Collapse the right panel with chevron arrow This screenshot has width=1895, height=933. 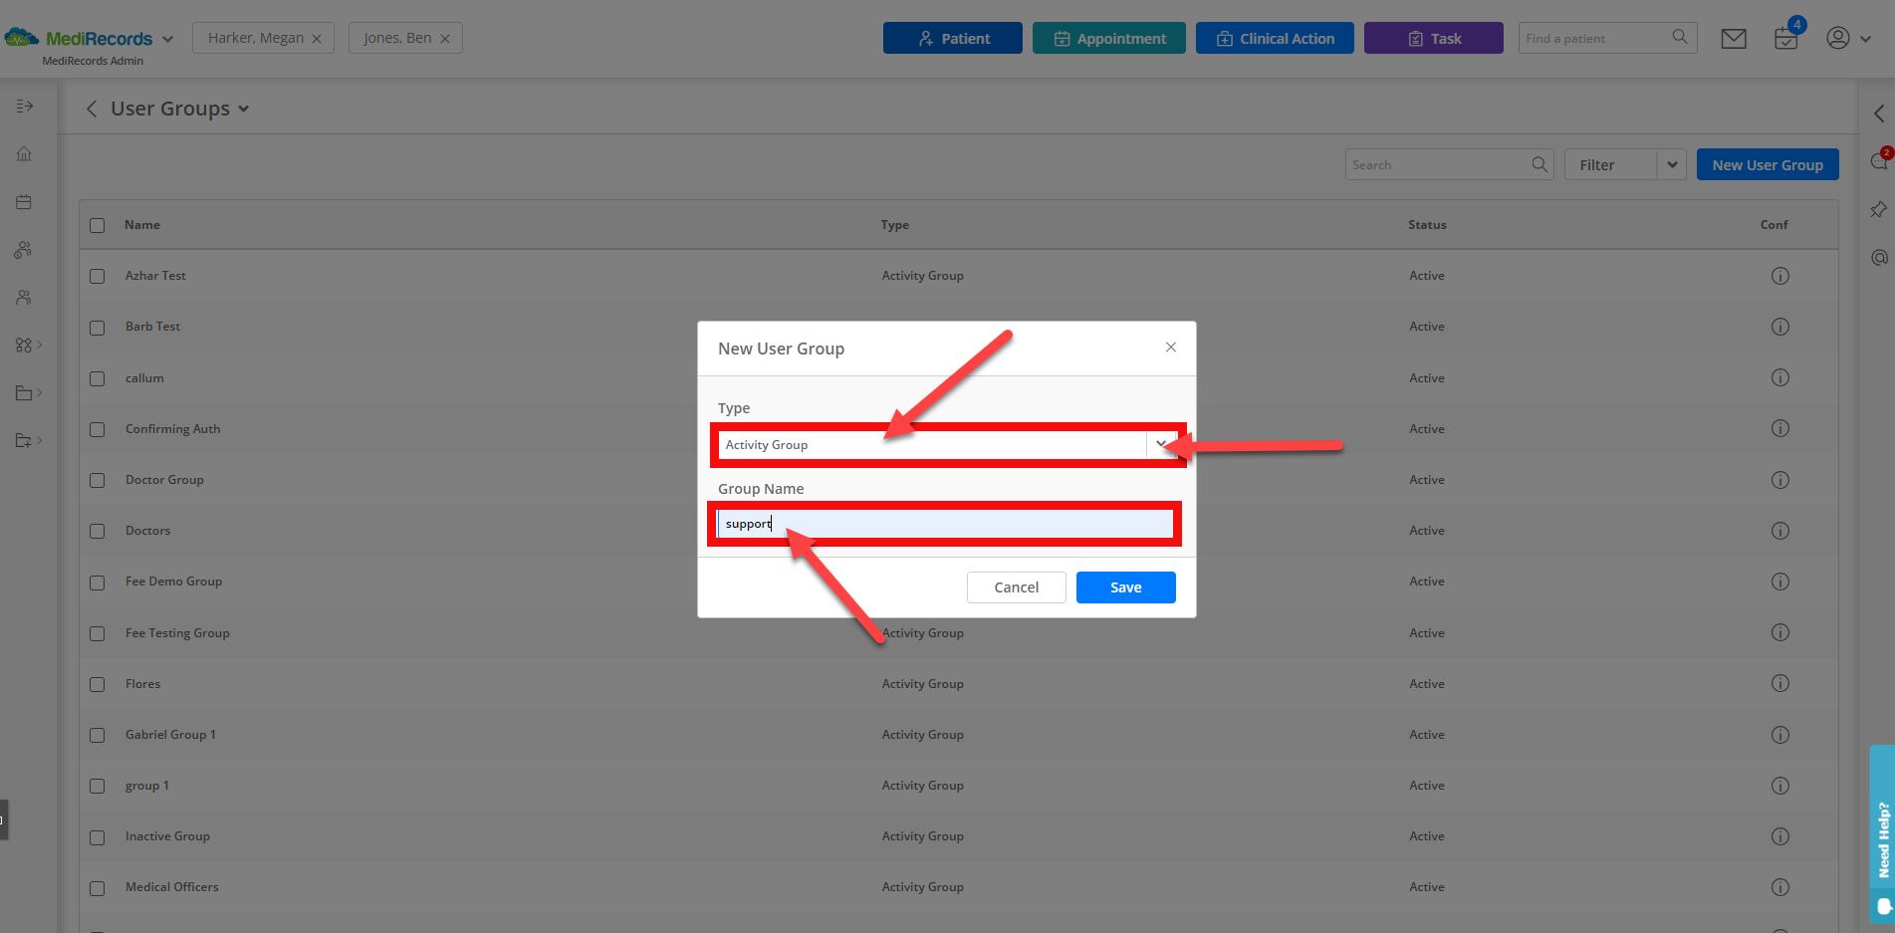pyautogui.click(x=1878, y=113)
